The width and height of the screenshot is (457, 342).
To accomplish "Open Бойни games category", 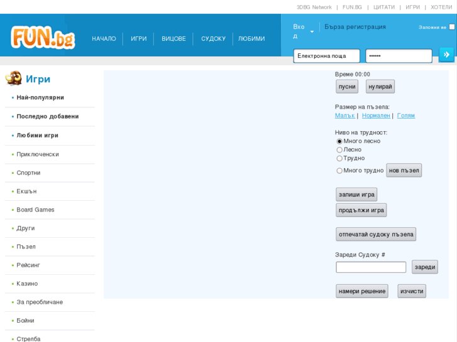I will 25,321.
